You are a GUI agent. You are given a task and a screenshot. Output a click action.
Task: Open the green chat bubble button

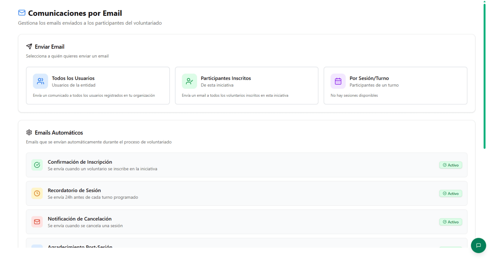pos(478,245)
